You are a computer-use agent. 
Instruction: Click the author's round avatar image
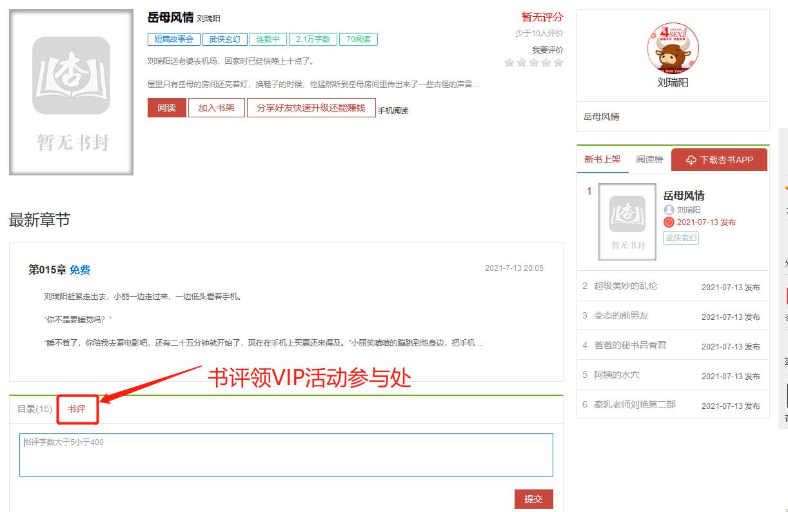[x=673, y=48]
